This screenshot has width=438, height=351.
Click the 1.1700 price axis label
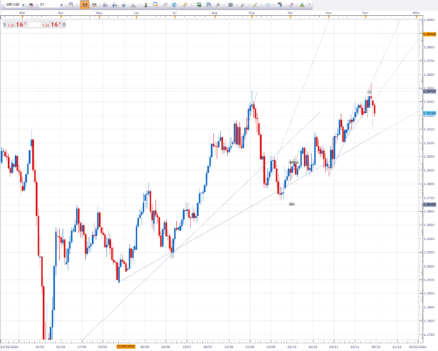coord(429,334)
